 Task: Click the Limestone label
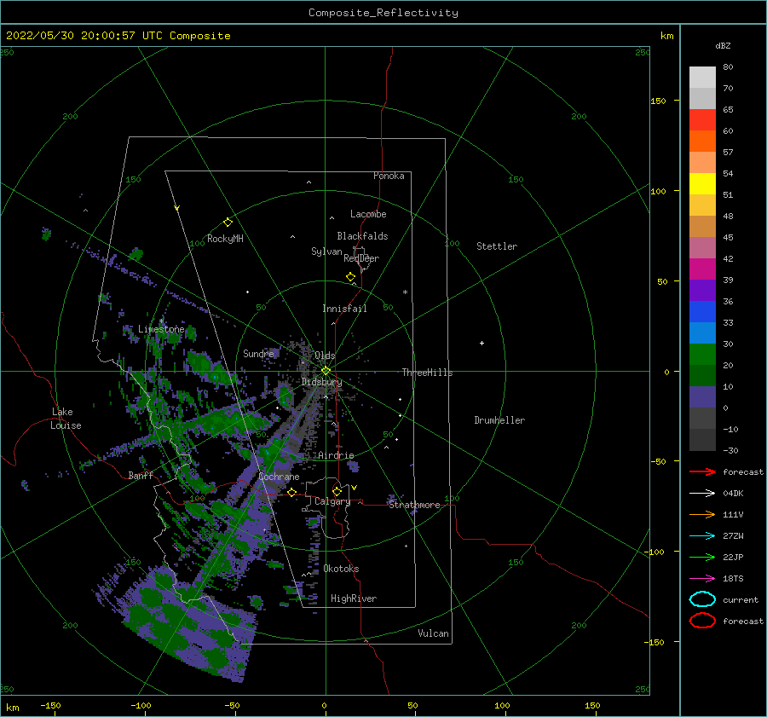(161, 329)
